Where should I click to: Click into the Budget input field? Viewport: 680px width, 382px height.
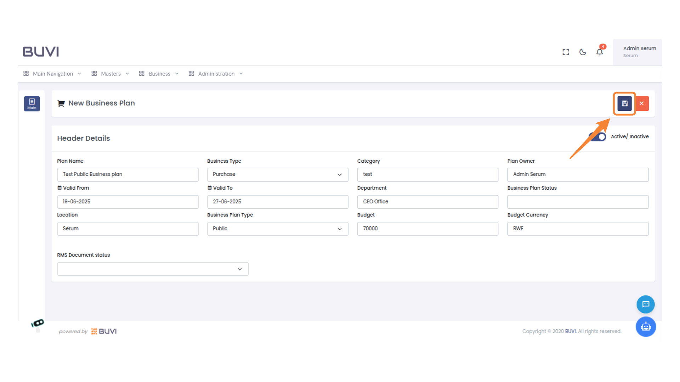[x=427, y=229]
